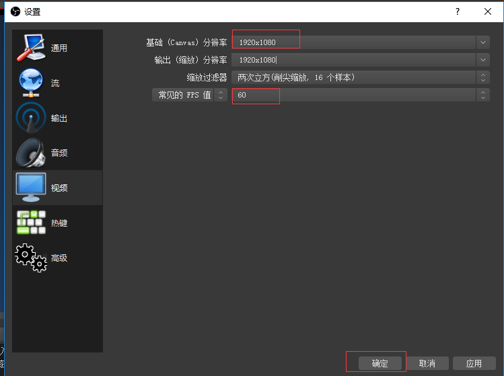The image size is (504, 376).
Task: Select the 流 stream globe icon
Action: (x=31, y=83)
